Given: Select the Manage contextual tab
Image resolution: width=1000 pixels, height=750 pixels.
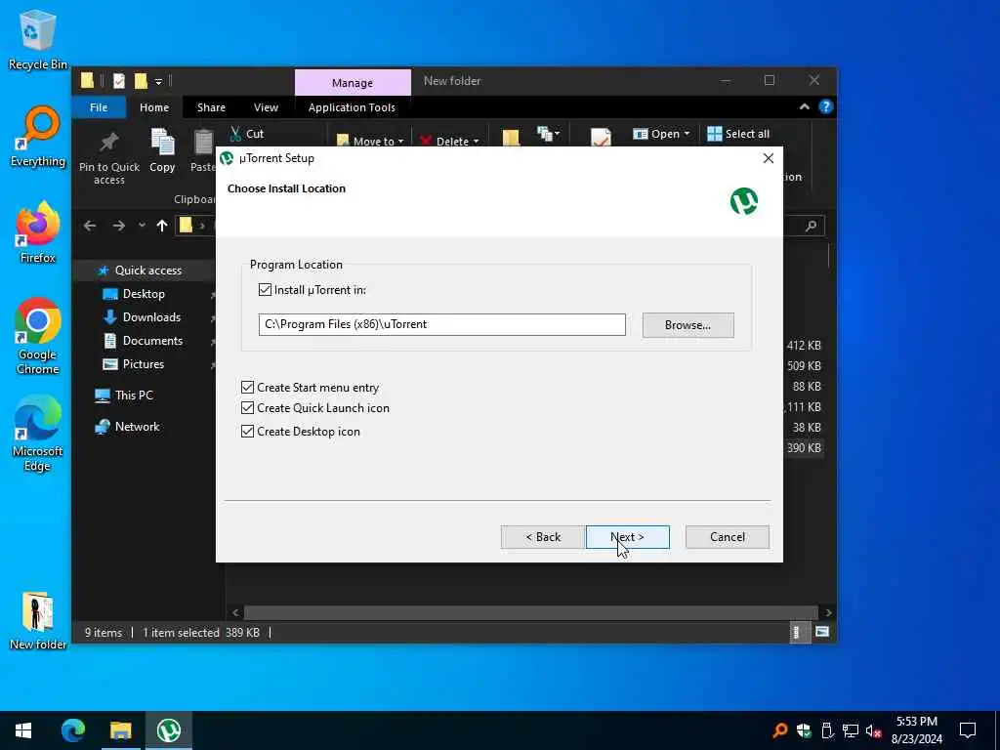Looking at the screenshot, I should [352, 83].
